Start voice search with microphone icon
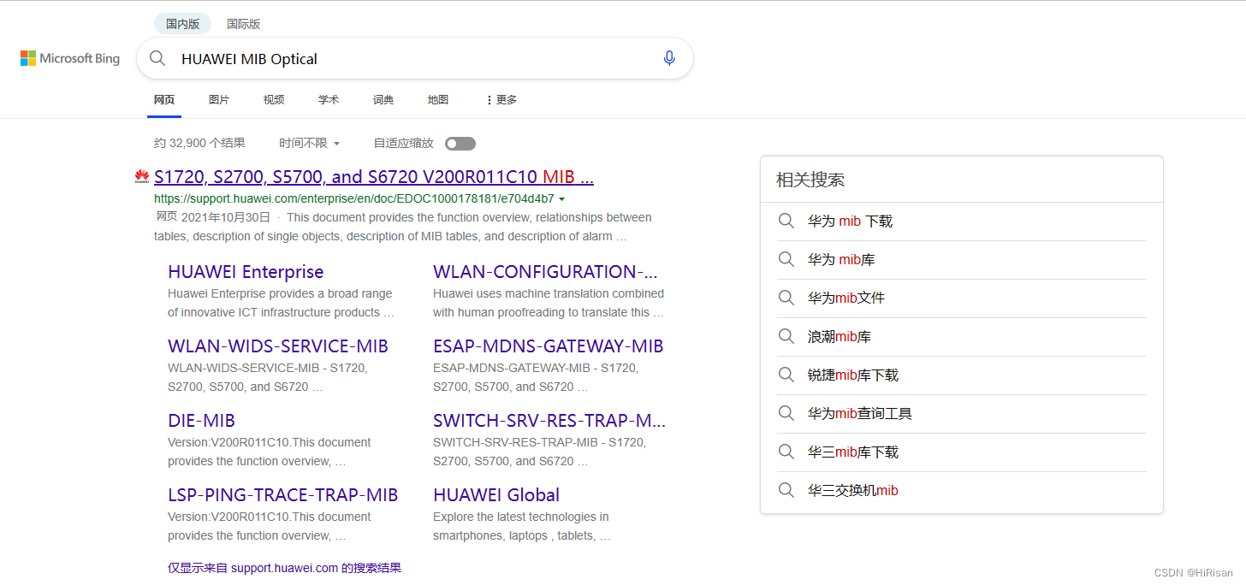This screenshot has width=1246, height=585. (669, 58)
